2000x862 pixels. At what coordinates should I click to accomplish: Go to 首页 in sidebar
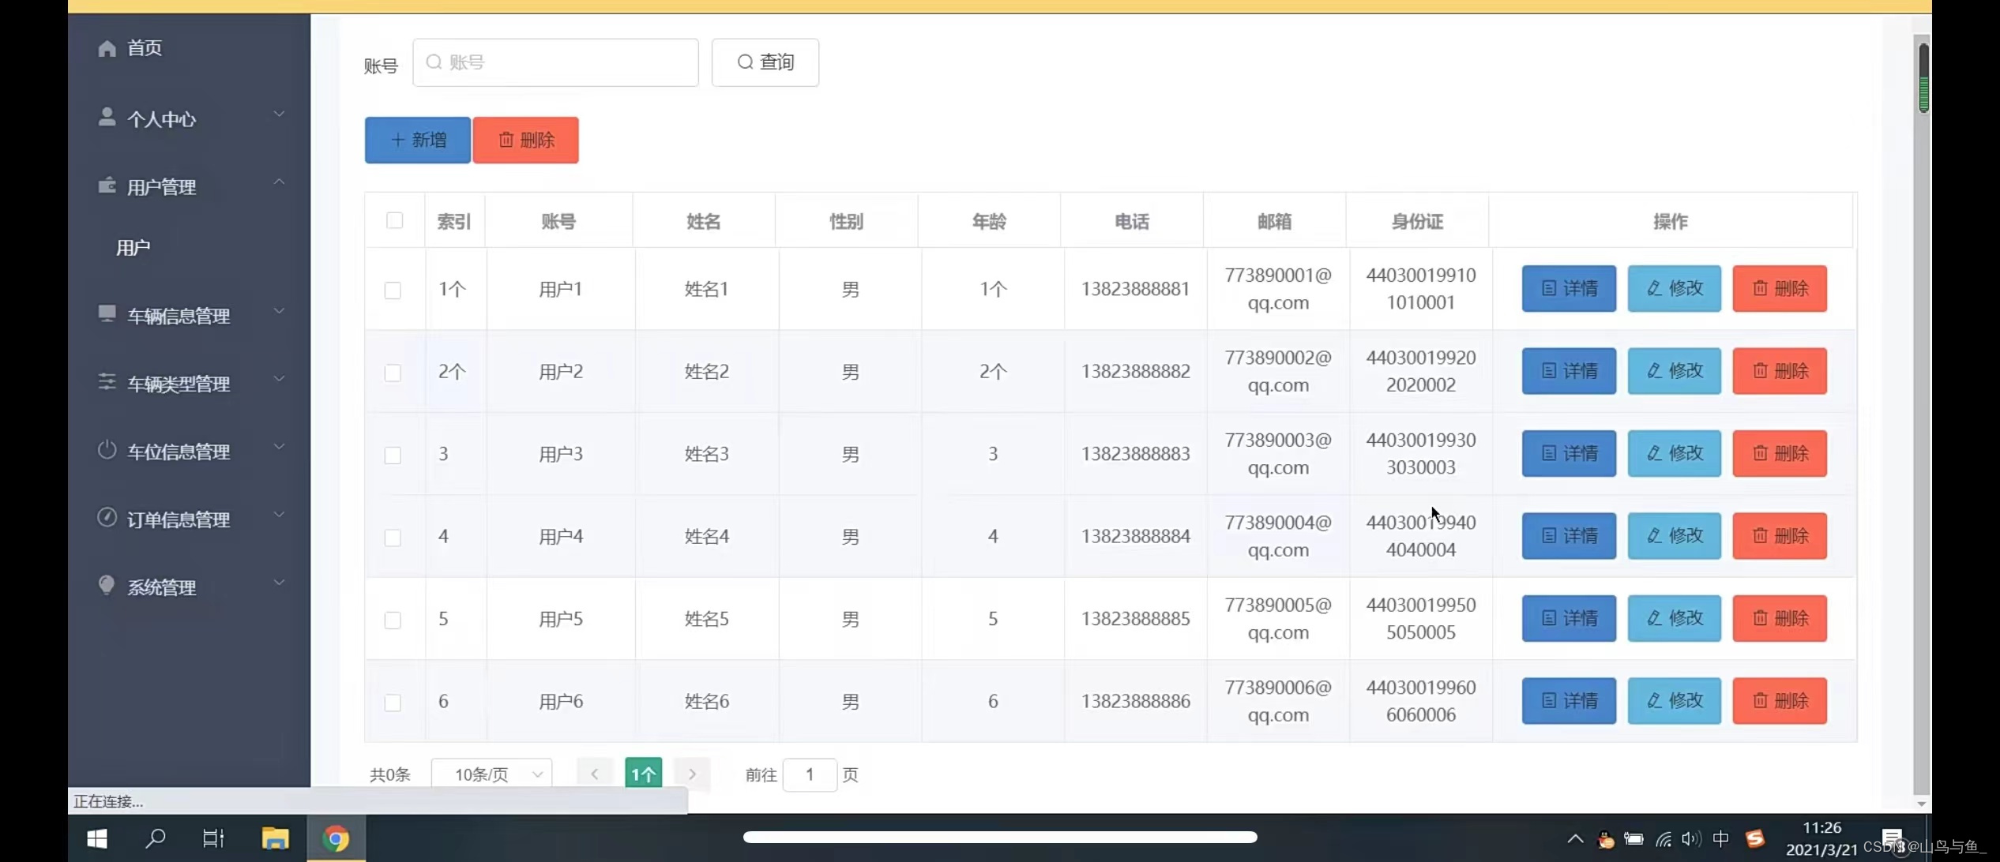point(145,48)
